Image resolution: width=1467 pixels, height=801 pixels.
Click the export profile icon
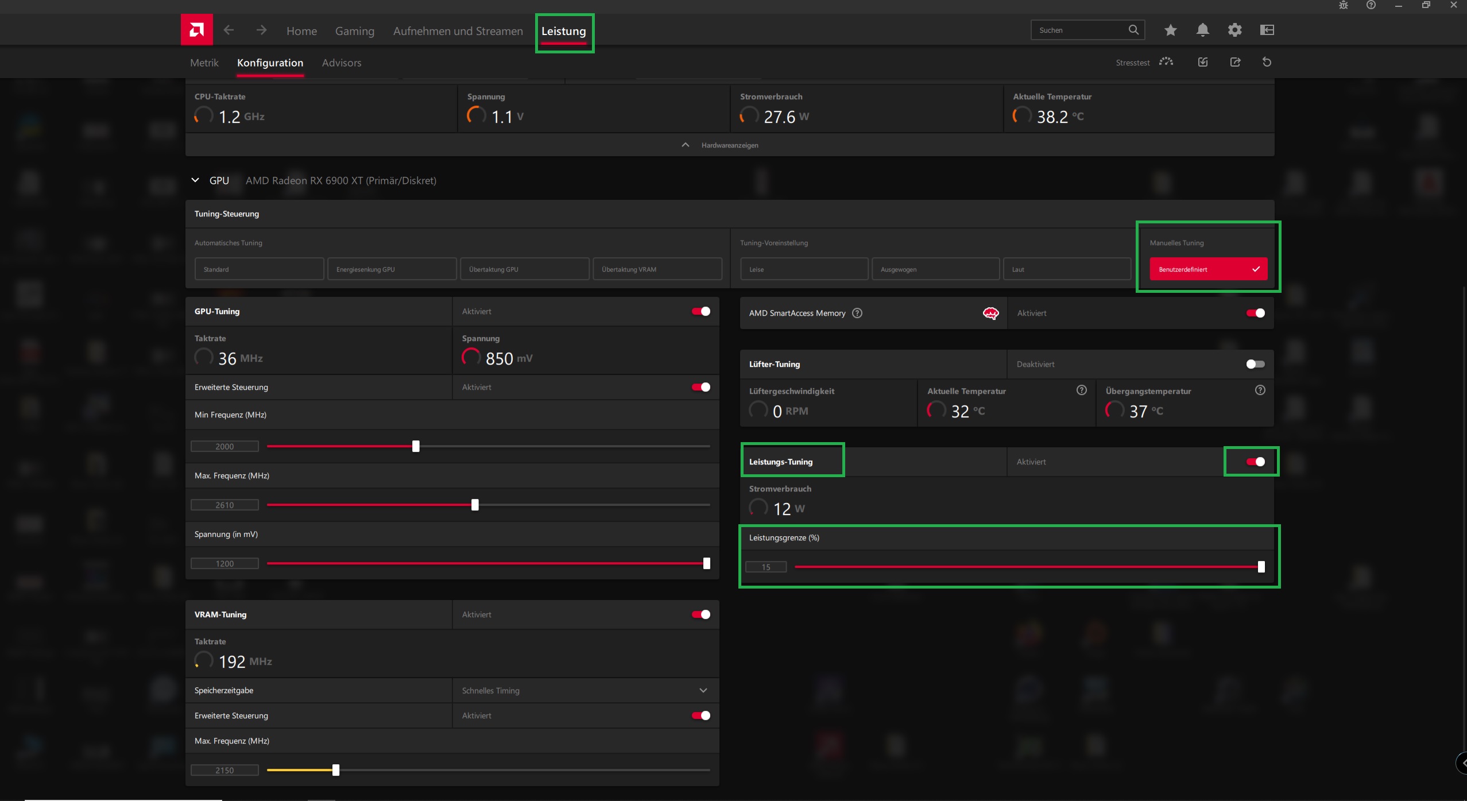(x=1235, y=62)
